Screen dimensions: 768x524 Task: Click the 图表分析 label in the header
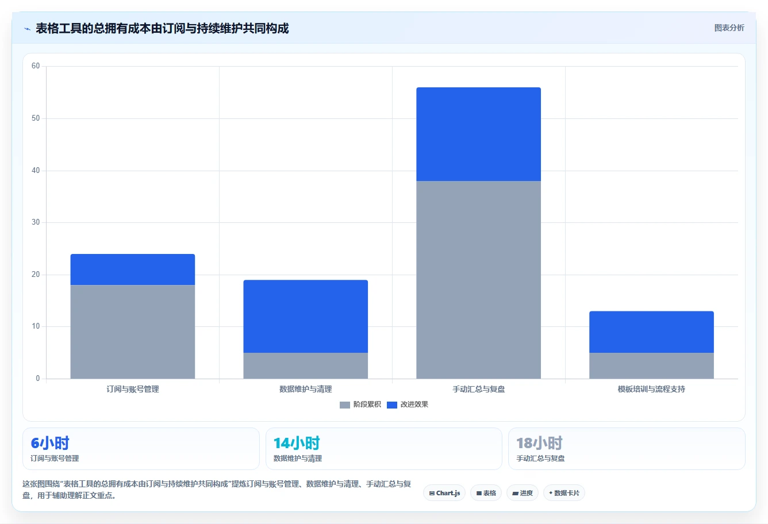coord(729,28)
